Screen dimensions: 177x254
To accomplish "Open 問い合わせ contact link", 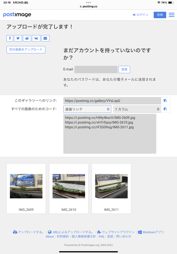I will (x=124, y=237).
